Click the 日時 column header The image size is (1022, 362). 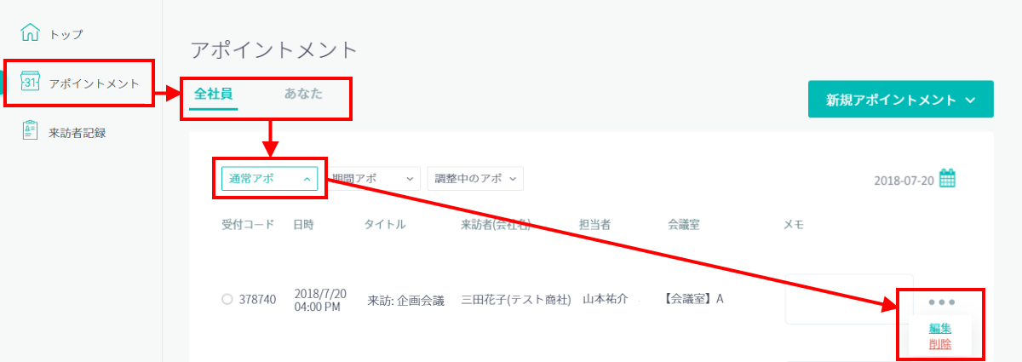[x=303, y=225]
